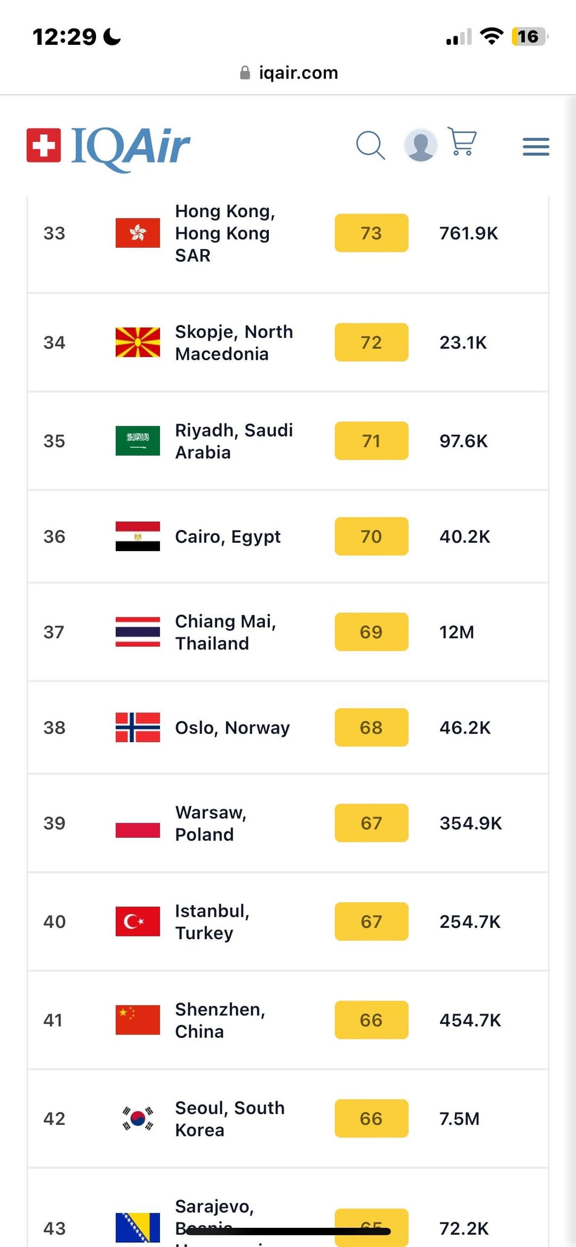Image resolution: width=576 pixels, height=1247 pixels.
Task: Tap the Hong Kong flag icon
Action: click(x=138, y=233)
